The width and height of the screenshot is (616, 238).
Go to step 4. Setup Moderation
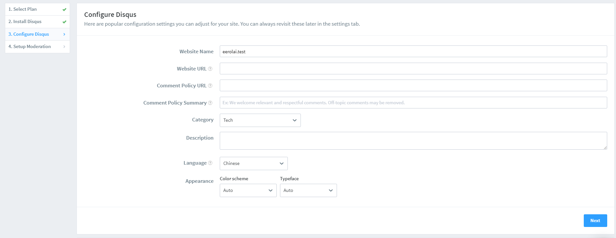click(x=37, y=47)
